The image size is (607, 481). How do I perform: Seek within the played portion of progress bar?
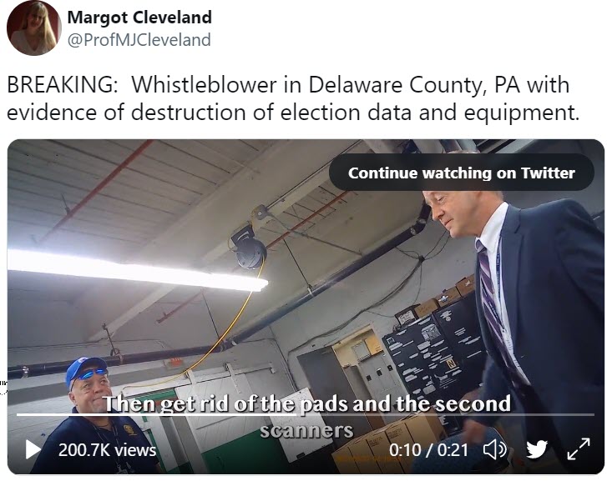click(154, 415)
